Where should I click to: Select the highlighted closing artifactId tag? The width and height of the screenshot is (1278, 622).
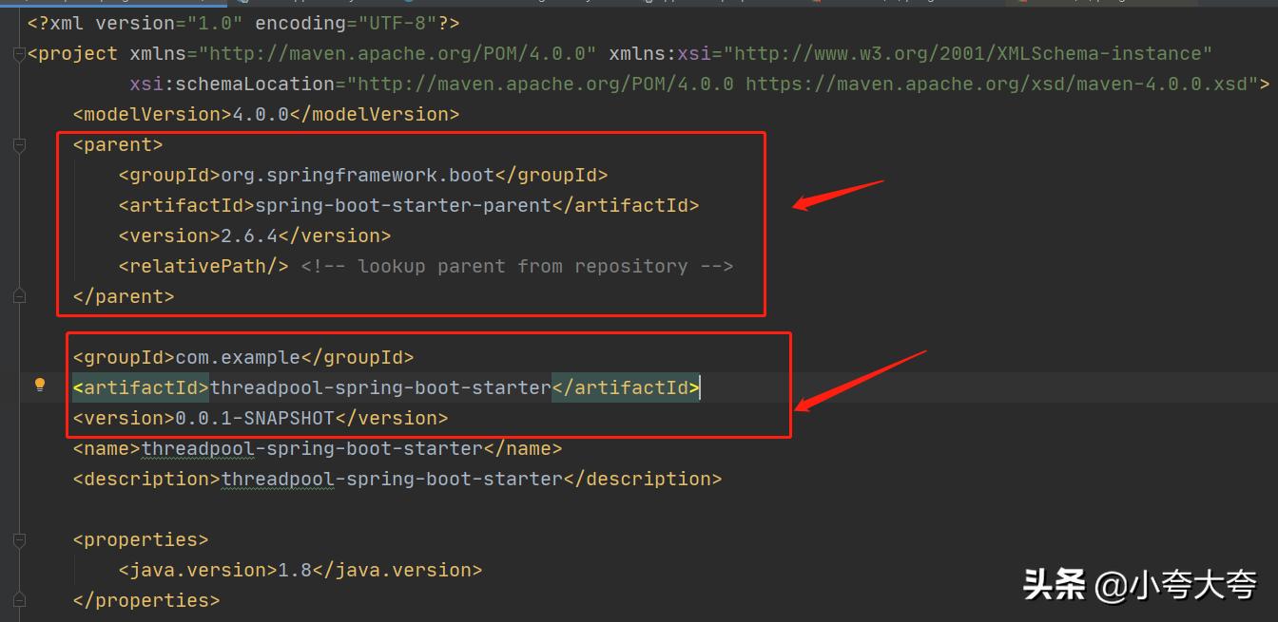click(626, 387)
